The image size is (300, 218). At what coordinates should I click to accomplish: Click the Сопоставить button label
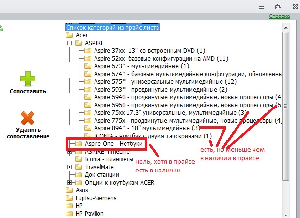(x=28, y=91)
